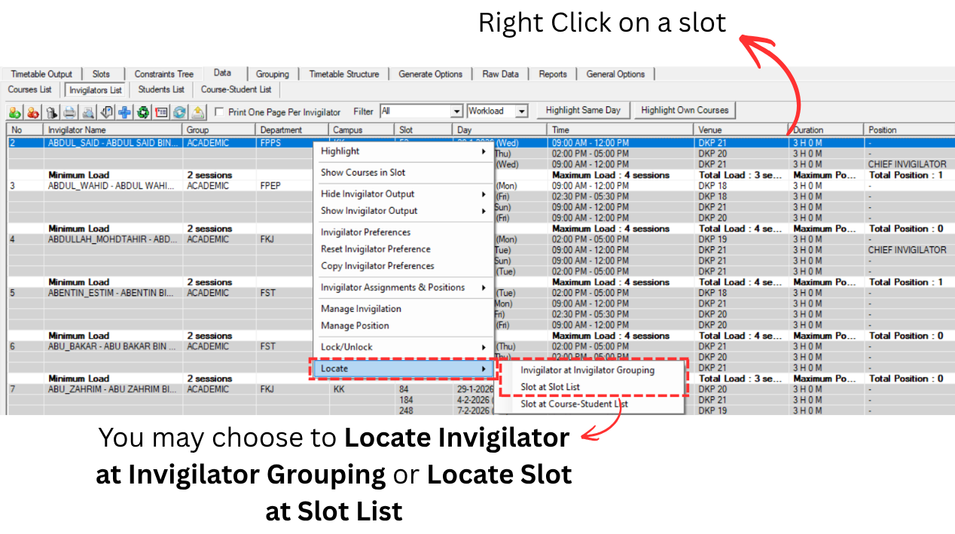Click slot number 248 cell
The image size is (955, 534).
[407, 410]
